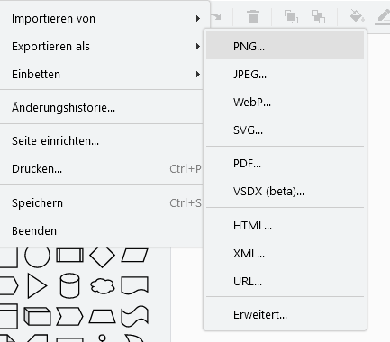Select Drucken... in the menu
The image size is (390, 342).
[x=101, y=169]
